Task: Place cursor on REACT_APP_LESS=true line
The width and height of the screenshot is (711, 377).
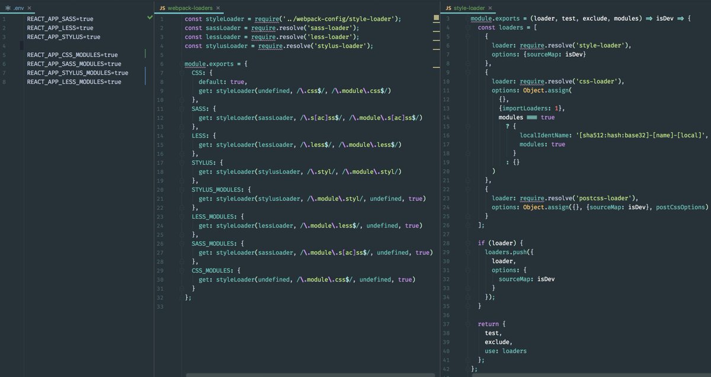Action: pyautogui.click(x=60, y=28)
